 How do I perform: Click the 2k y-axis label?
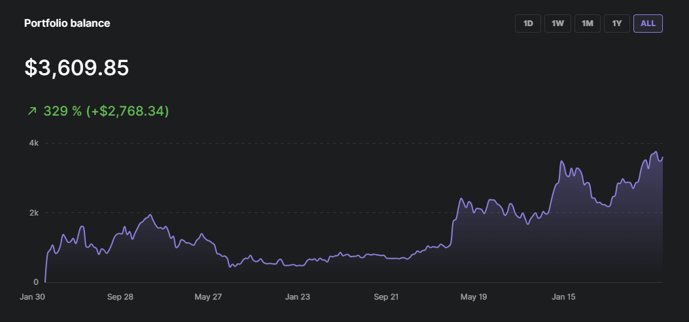pos(34,213)
